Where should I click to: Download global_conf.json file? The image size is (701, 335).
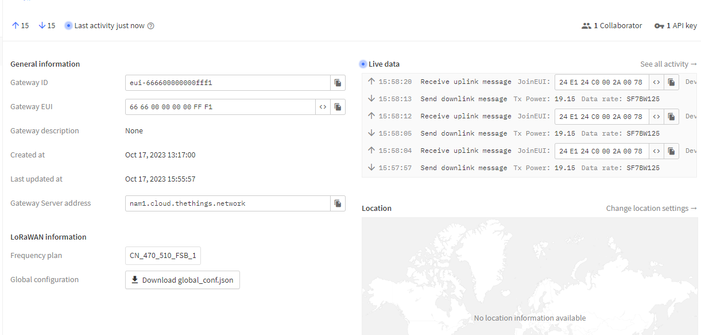coord(183,280)
